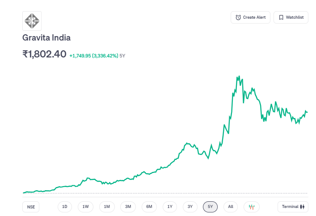Select the 1D time range
Image resolution: width=316 pixels, height=216 pixels.
point(65,207)
